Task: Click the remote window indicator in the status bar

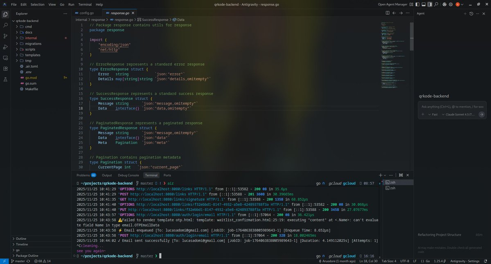Action: tap(3, 261)
